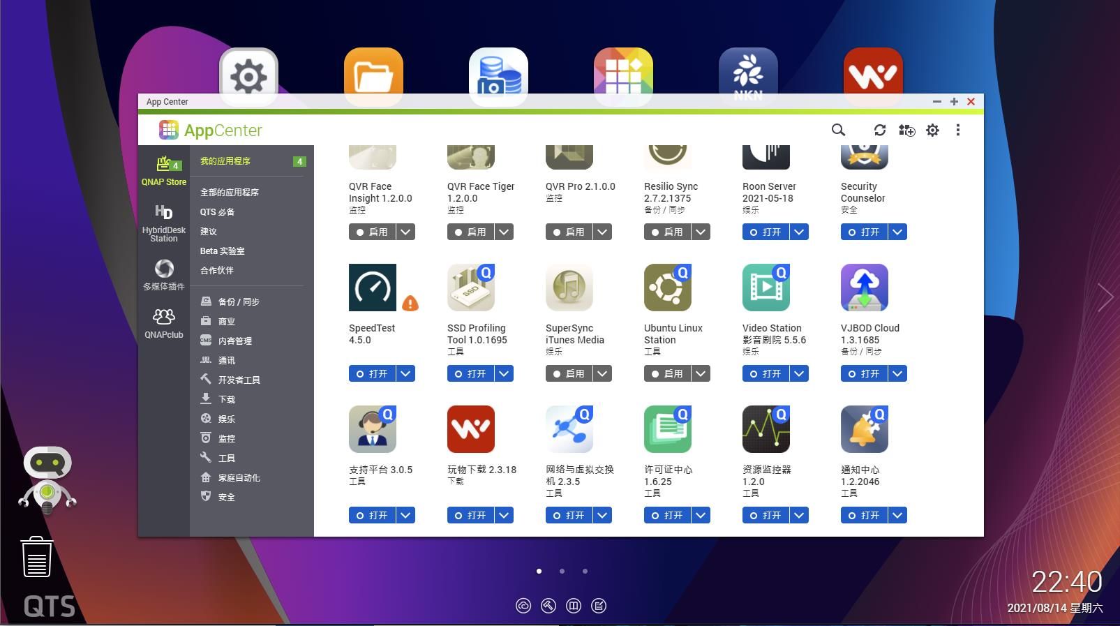
Task: Open 许可证中心 with 打开 button
Action: pyautogui.click(x=668, y=515)
